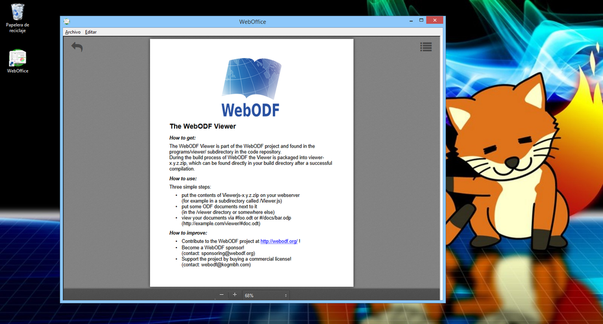Click the 'How to improve:' section heading
The height and width of the screenshot is (324, 603).
188,233
